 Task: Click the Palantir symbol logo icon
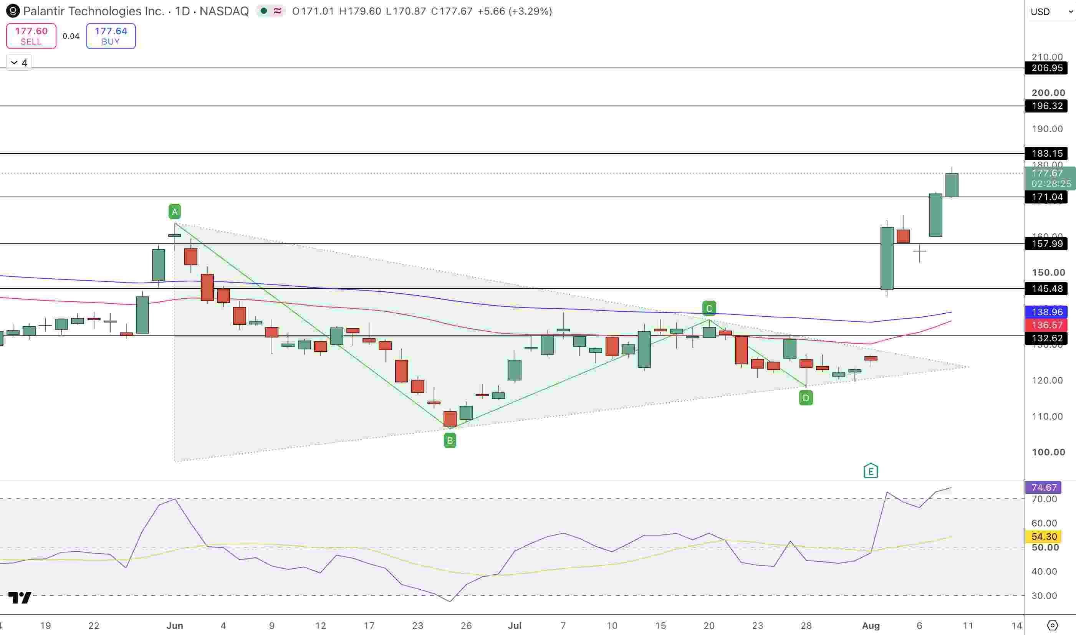tap(13, 11)
